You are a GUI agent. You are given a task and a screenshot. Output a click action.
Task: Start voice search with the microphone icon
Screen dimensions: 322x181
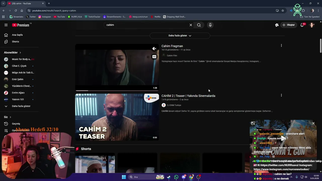[210, 25]
